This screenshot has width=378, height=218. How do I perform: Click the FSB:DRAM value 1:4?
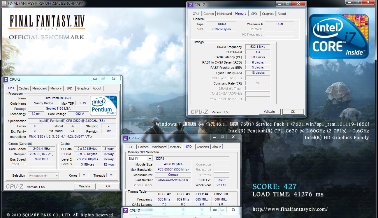(258, 52)
